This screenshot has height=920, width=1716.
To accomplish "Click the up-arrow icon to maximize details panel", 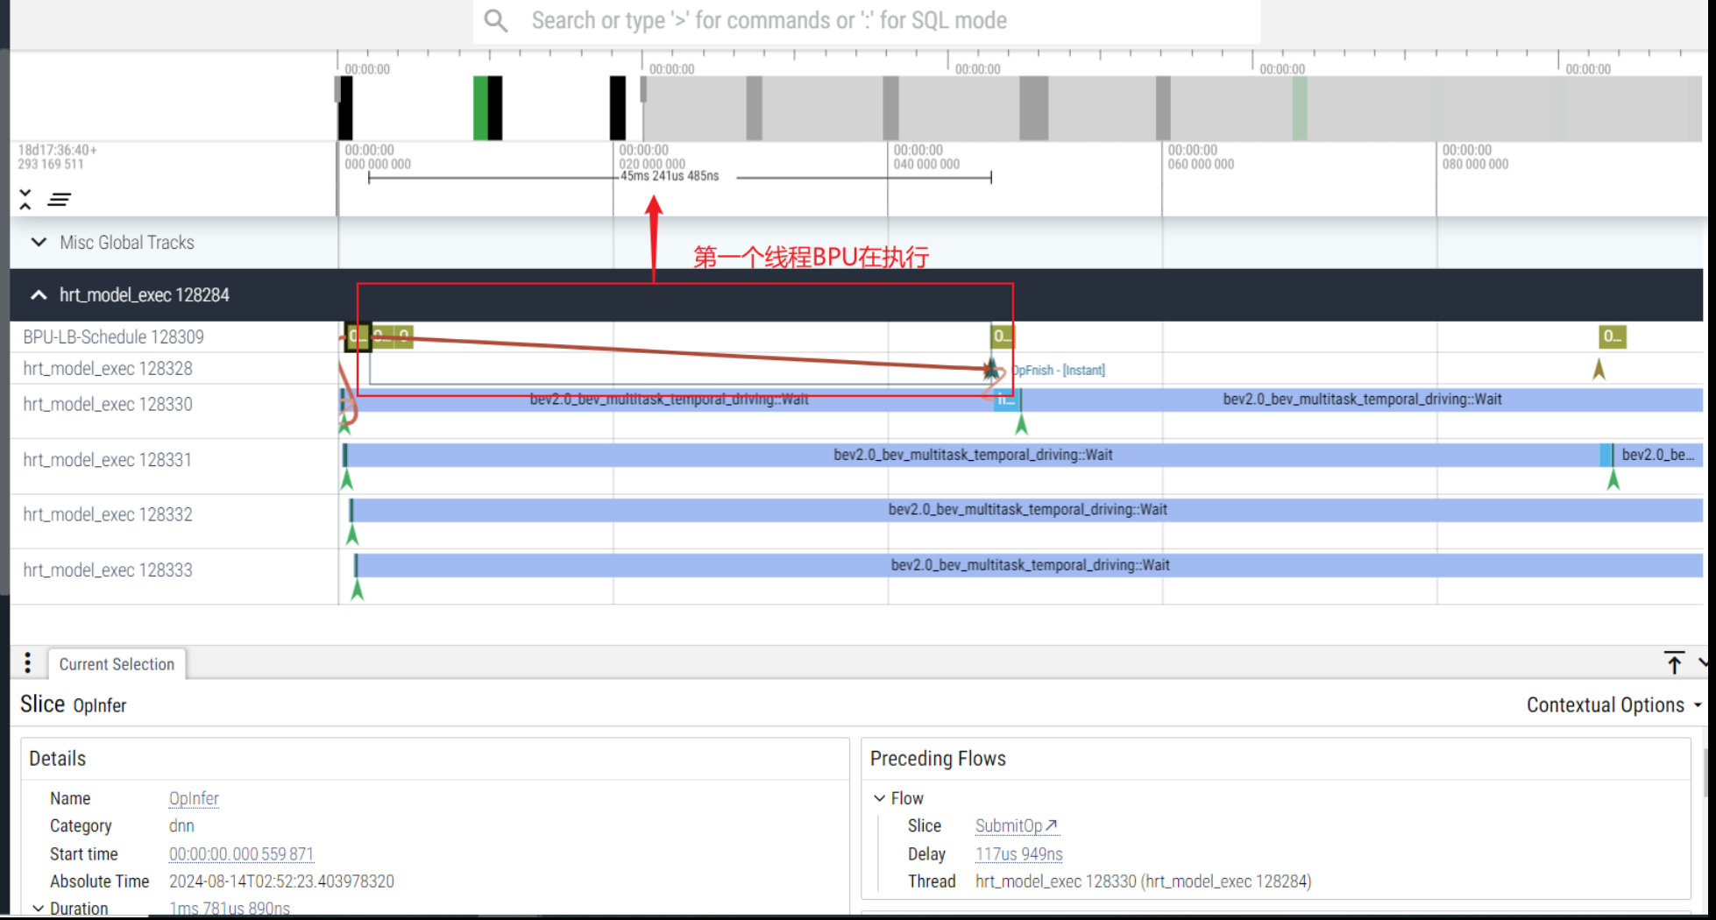I will [1674, 663].
